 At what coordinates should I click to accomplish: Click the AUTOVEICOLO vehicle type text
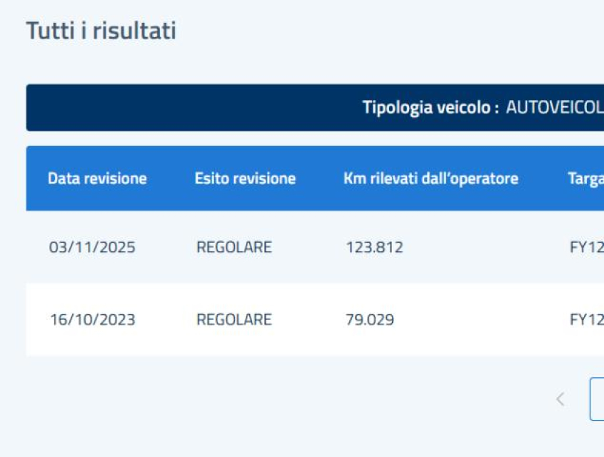(x=555, y=108)
